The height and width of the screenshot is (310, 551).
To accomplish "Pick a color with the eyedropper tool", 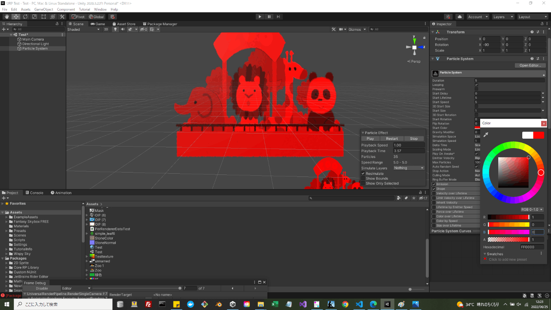I will [486, 135].
